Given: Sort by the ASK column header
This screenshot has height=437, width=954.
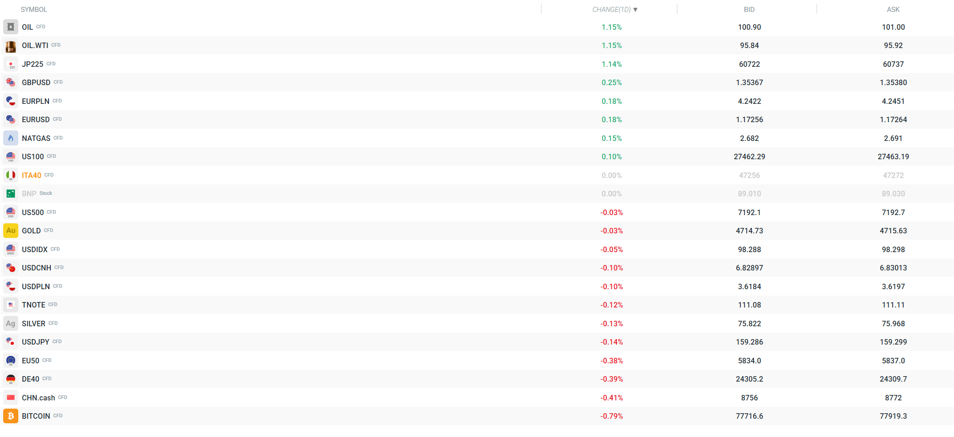Looking at the screenshot, I should click(893, 10).
